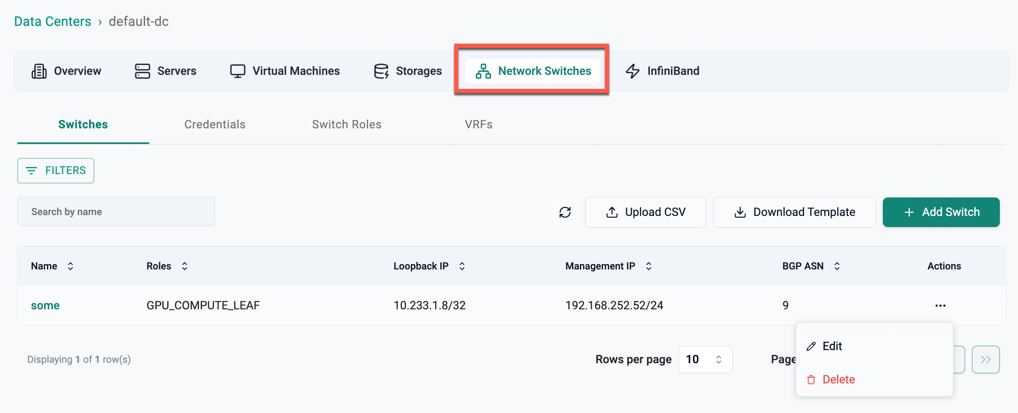
Task: Click the Upload CSV icon
Action: 612,212
